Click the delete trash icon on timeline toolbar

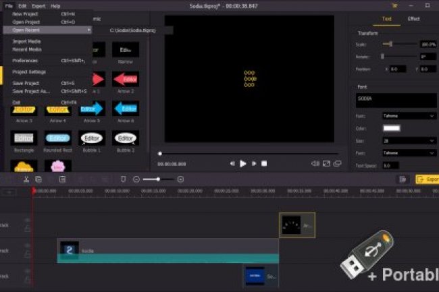point(62,179)
